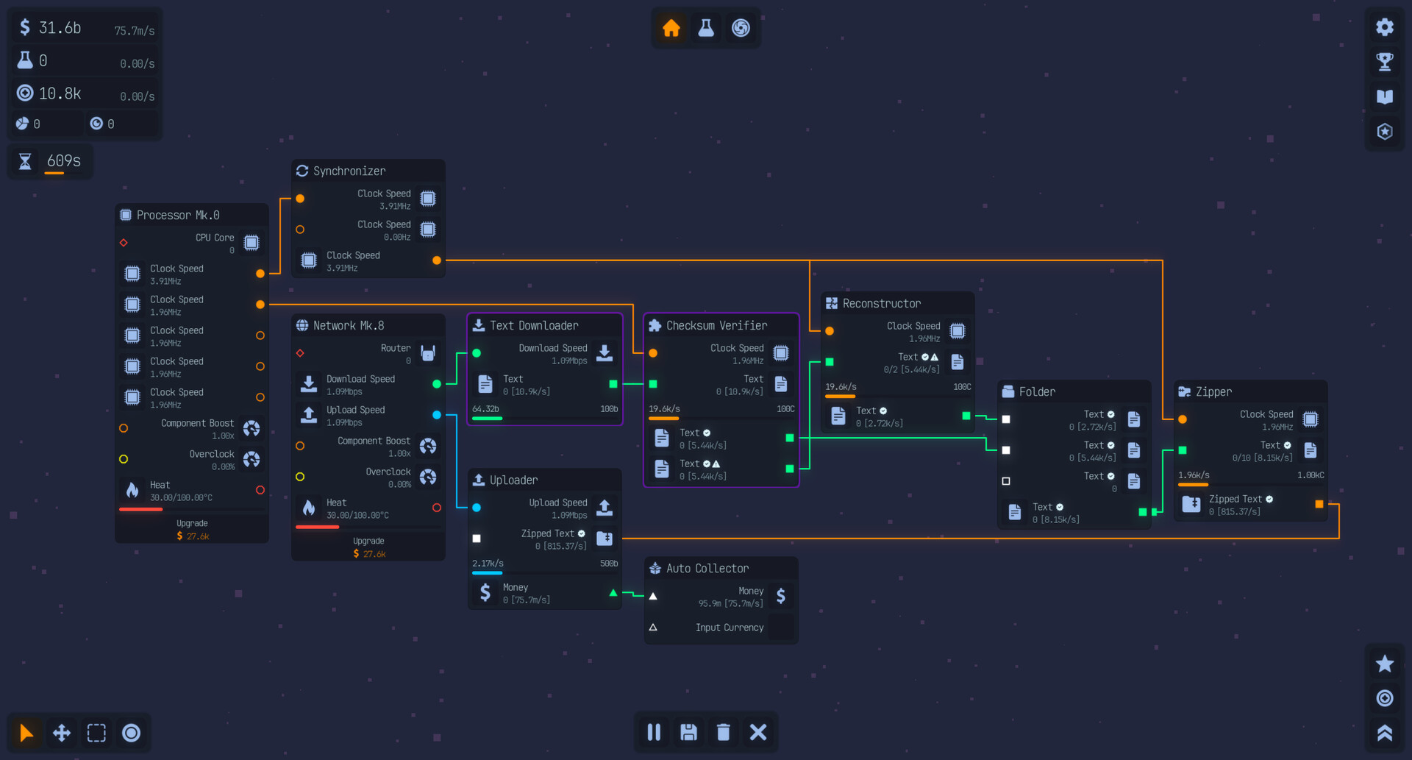
Task: Buy the Upgrade in Processor Mk.0
Action: tap(191, 529)
